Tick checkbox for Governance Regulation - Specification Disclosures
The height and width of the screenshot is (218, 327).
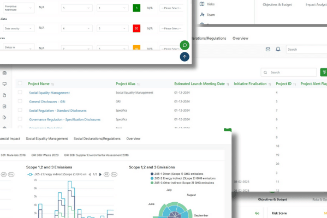coord(20,119)
